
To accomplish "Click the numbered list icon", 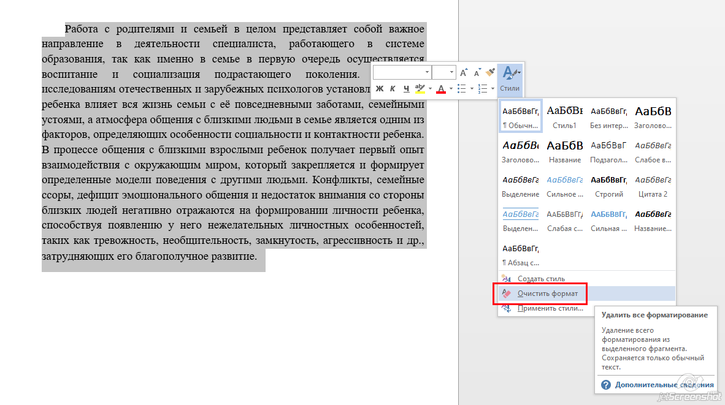I will pos(482,89).
